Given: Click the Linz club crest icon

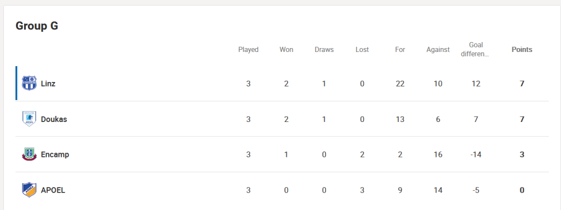Looking at the screenshot, I should click(x=29, y=84).
